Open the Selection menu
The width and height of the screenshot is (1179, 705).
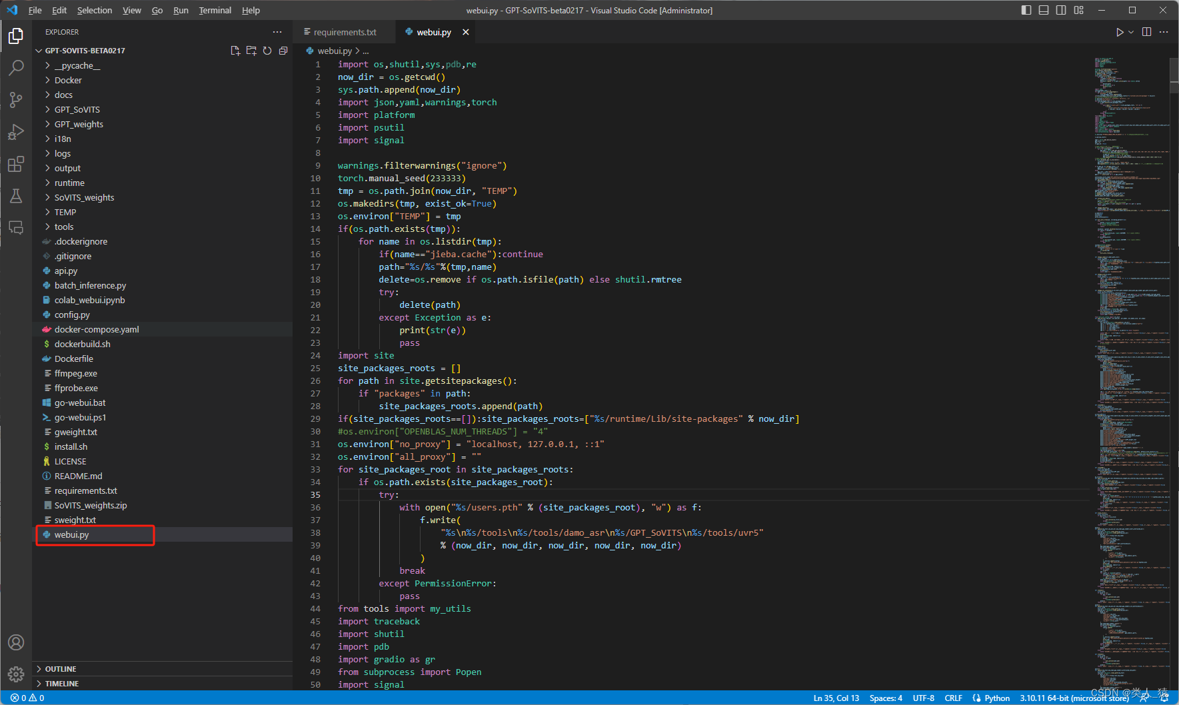pyautogui.click(x=95, y=10)
